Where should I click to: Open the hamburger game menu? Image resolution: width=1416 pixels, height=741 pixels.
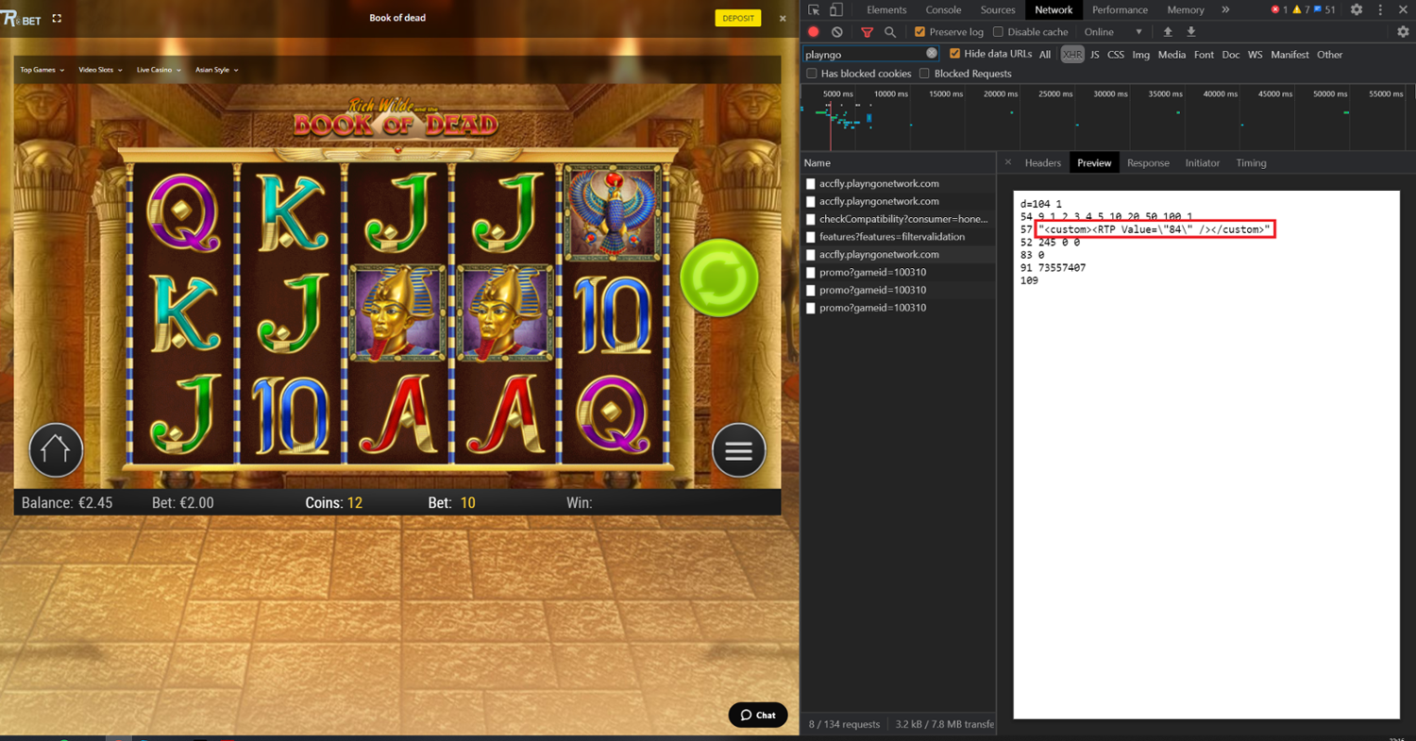tap(738, 450)
